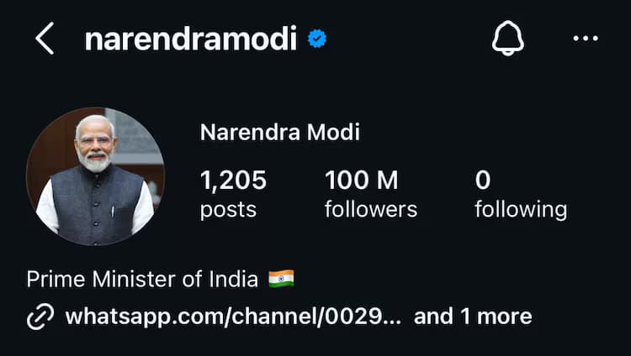Image resolution: width=631 pixels, height=356 pixels.
Task: Go back using the left arrow
Action: (x=45, y=39)
